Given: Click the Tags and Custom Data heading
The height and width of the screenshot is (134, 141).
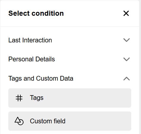Looking at the screenshot, I should pyautogui.click(x=41, y=79).
